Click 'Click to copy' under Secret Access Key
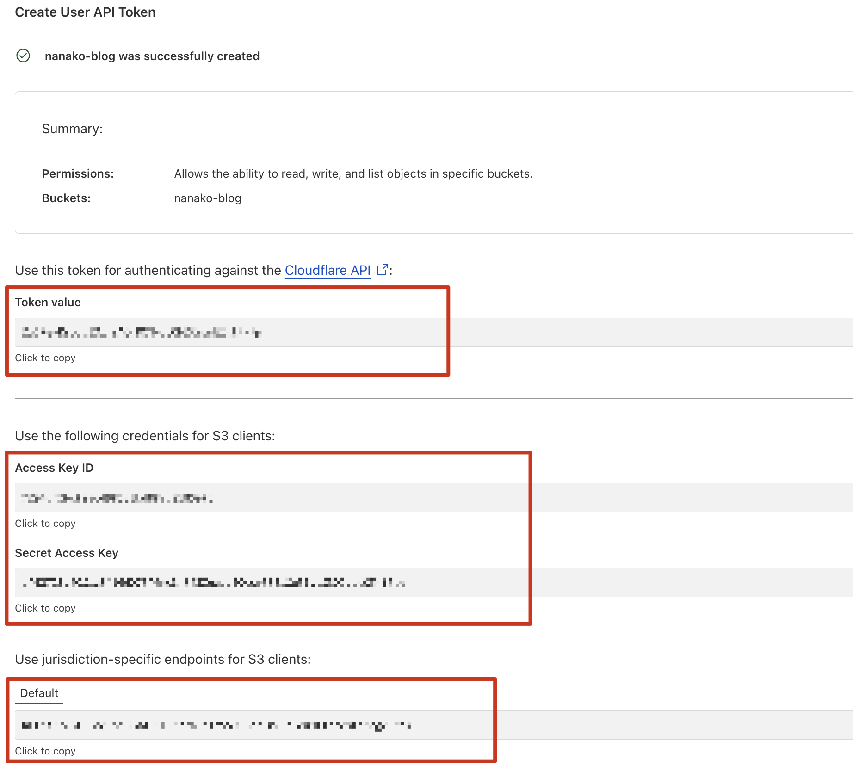This screenshot has height=766, width=853. pos(45,608)
